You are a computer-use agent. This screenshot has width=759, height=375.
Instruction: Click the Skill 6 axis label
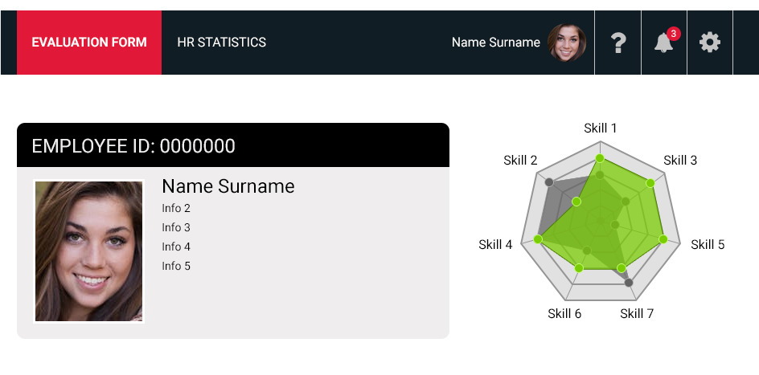(x=564, y=313)
